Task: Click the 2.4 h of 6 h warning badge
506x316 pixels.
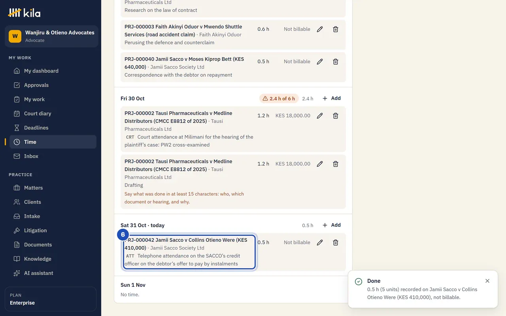Action: [279, 98]
